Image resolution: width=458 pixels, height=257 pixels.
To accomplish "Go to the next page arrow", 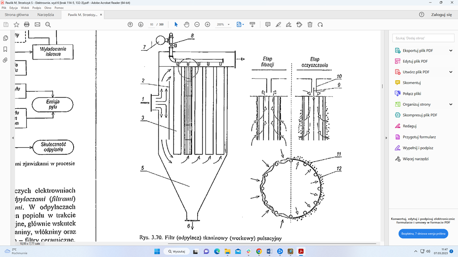I will click(141, 25).
